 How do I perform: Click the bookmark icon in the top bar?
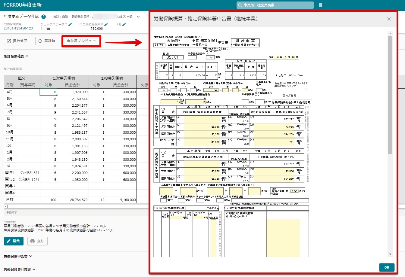click(321, 5)
